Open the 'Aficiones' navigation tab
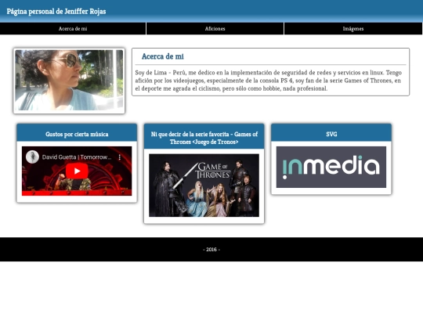 (215, 29)
